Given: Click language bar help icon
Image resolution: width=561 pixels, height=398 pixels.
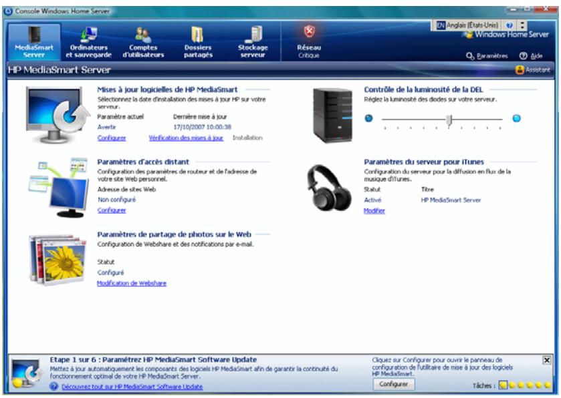Looking at the screenshot, I should click(510, 25).
